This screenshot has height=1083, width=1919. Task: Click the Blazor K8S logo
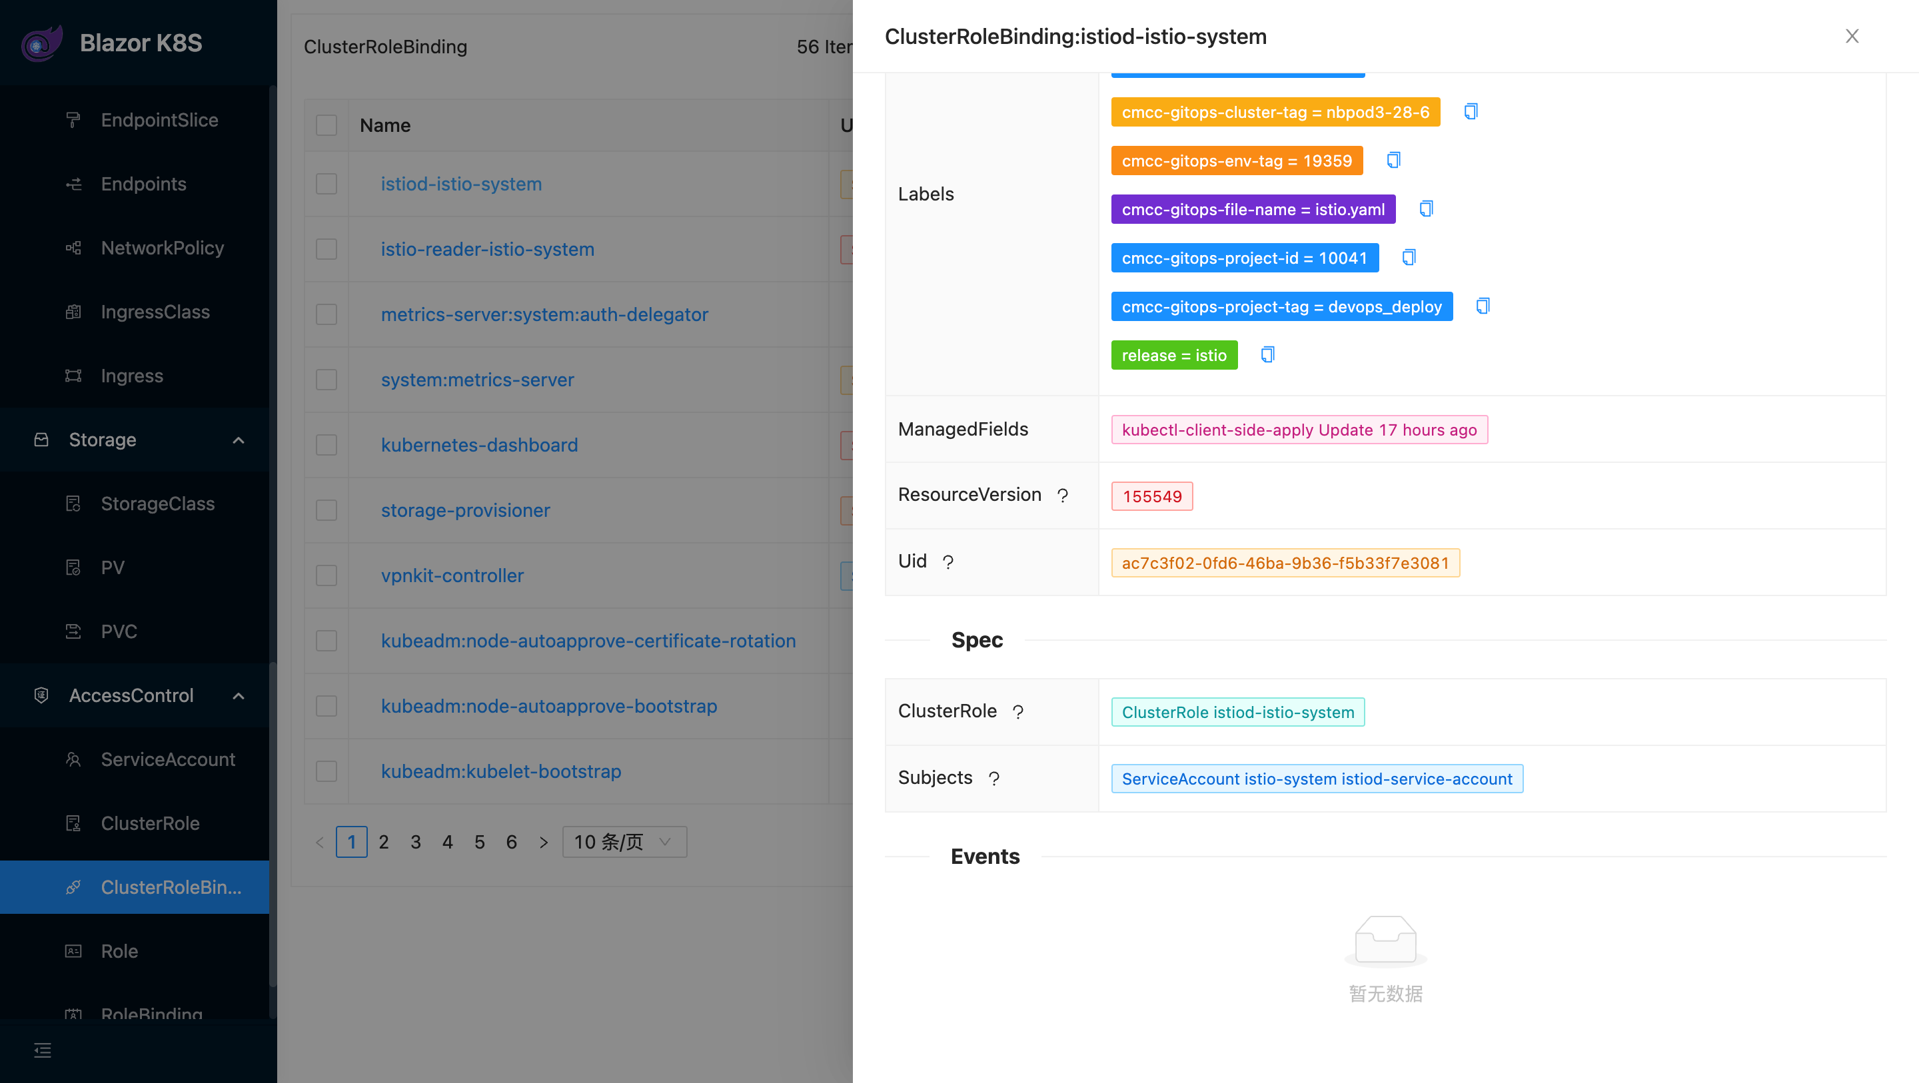tap(42, 43)
